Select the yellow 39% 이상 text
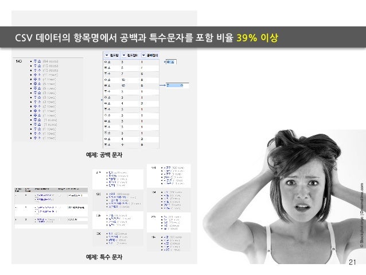This screenshot has height=275, width=366. coord(257,38)
